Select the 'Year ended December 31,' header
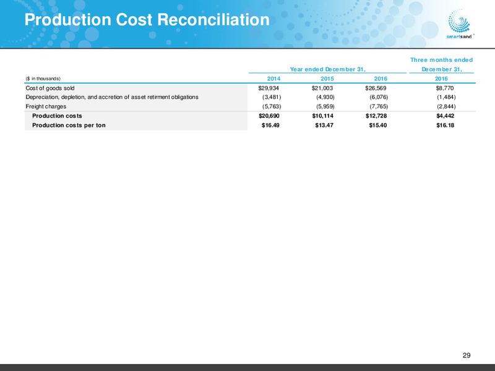This screenshot has height=371, width=495. click(327, 69)
